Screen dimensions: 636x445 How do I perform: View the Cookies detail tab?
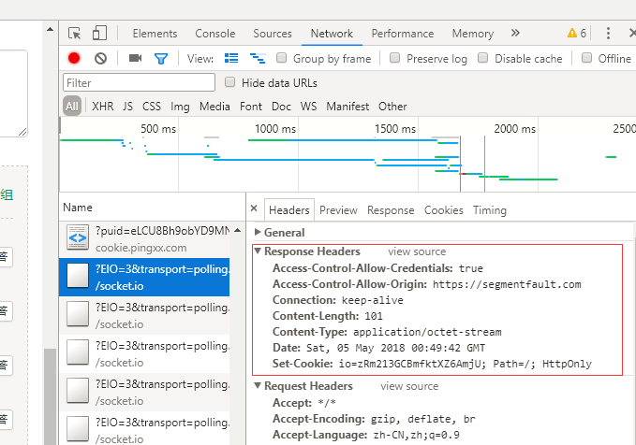click(444, 210)
